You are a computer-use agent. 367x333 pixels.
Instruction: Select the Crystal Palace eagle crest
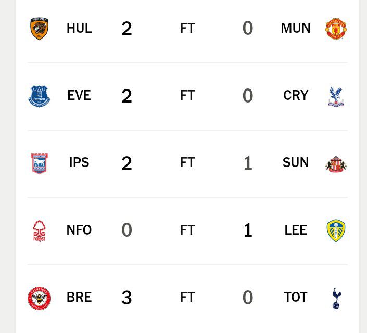336,97
